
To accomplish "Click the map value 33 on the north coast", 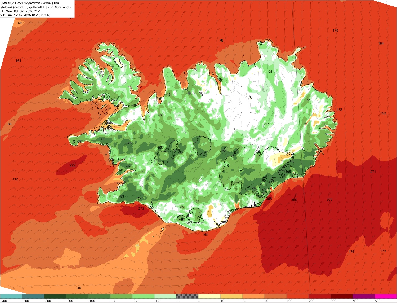I will click(x=243, y=63).
